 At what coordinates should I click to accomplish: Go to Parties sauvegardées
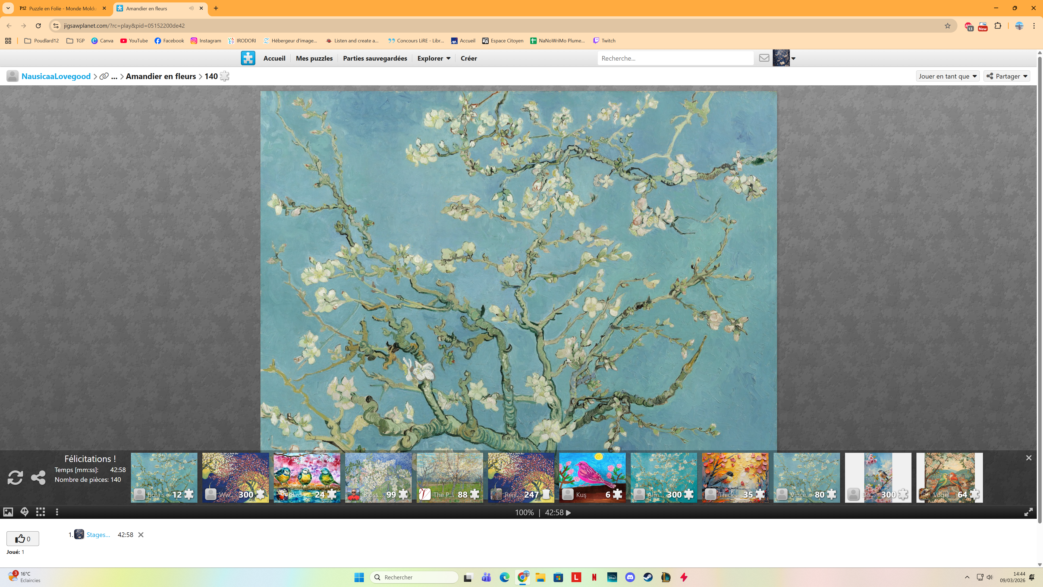coord(375,58)
